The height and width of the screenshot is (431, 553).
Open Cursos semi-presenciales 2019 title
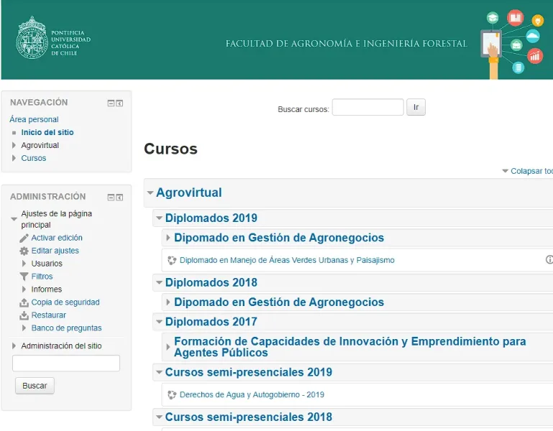click(x=249, y=373)
